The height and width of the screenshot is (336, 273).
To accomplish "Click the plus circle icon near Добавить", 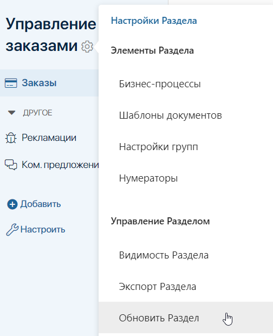I will pos(12,204).
